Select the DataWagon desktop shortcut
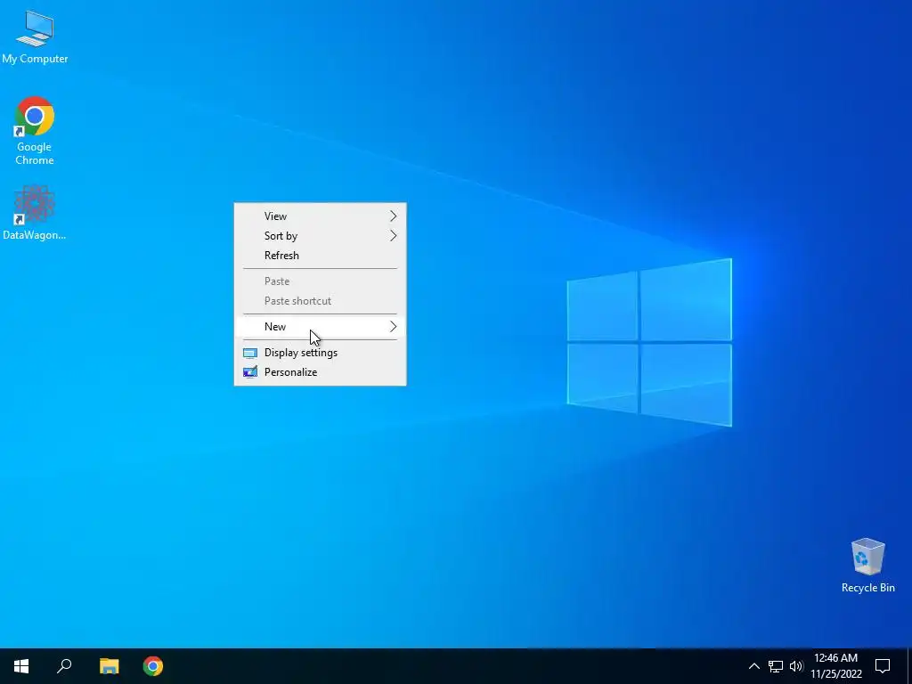912x684 pixels. point(35,213)
